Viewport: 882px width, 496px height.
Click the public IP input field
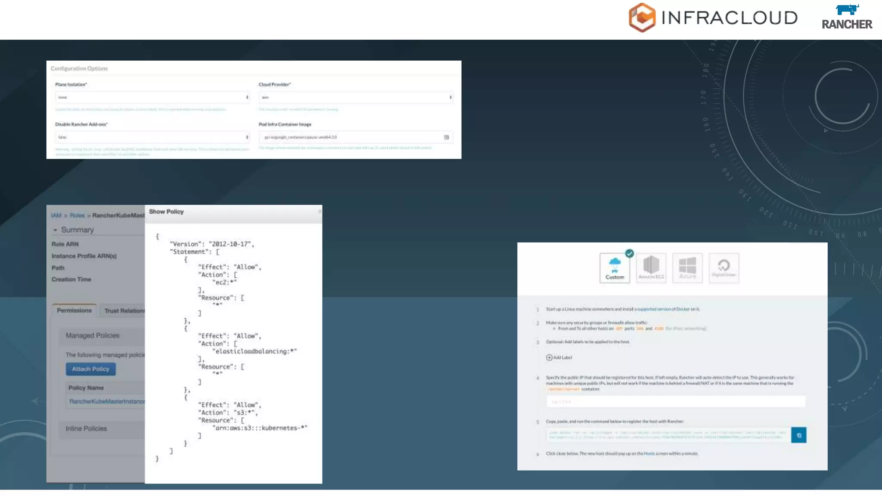click(x=675, y=401)
